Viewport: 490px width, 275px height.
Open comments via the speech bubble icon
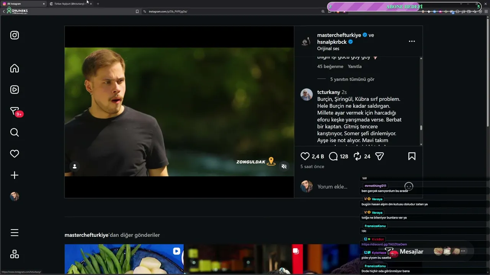pyautogui.click(x=333, y=156)
